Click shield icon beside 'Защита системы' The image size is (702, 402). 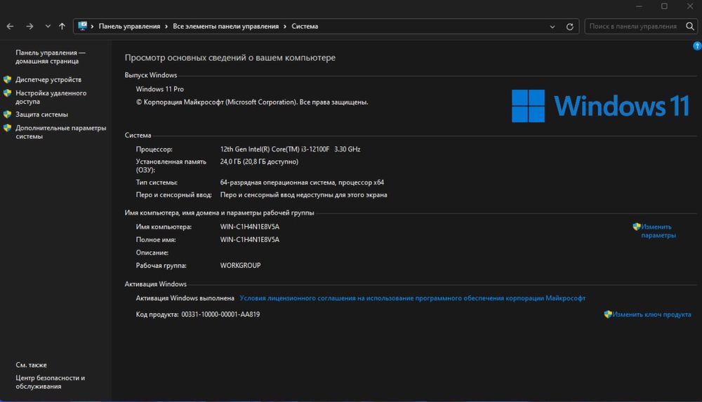[7, 114]
